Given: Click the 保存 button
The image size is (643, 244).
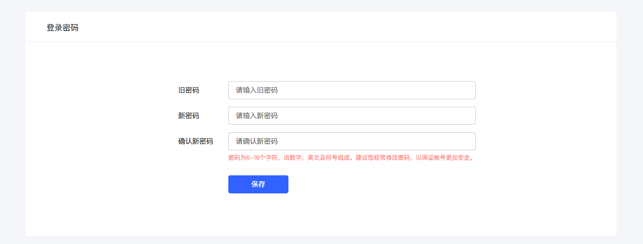Looking at the screenshot, I should 258,184.
